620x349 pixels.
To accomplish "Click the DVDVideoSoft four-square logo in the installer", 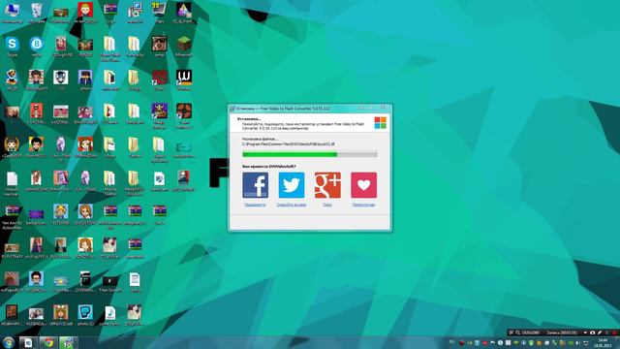I will (381, 123).
